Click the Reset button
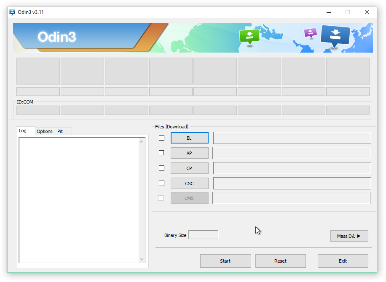The width and height of the screenshot is (386, 282). tap(280, 261)
